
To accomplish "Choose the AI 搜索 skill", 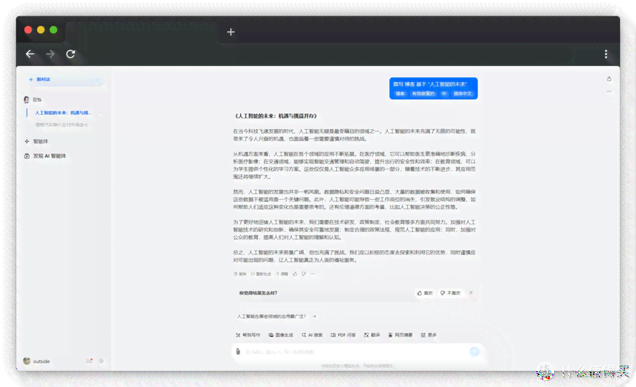I will click(x=312, y=335).
